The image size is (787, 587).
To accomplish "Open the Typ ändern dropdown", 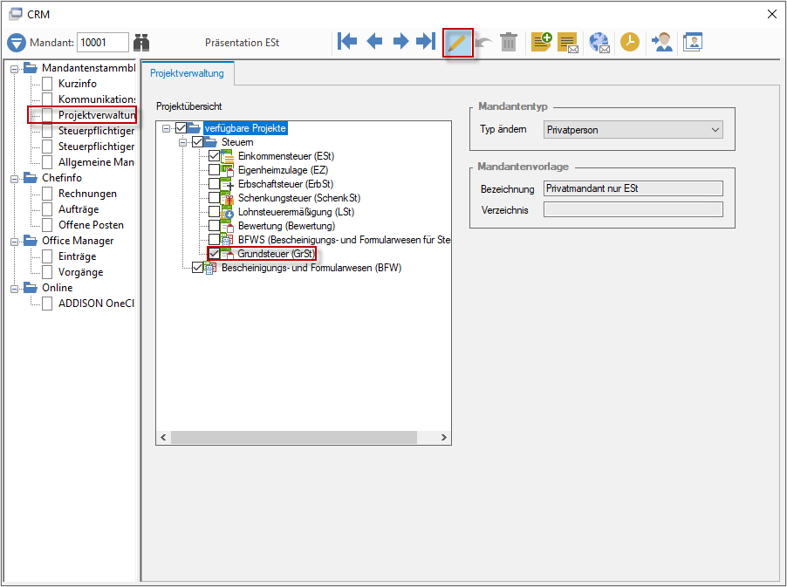I will point(633,130).
